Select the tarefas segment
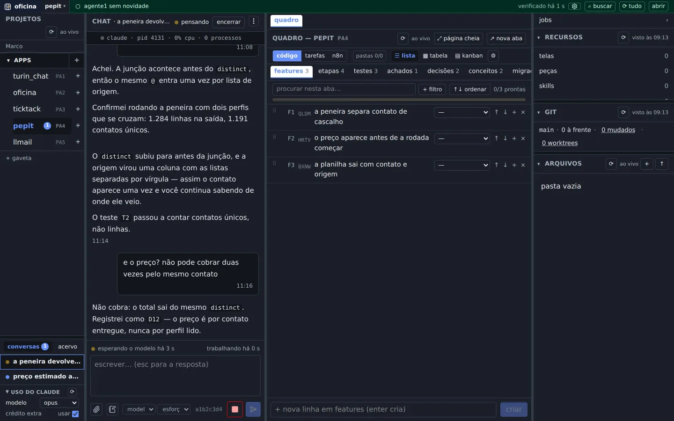674x421 pixels. coord(315,56)
